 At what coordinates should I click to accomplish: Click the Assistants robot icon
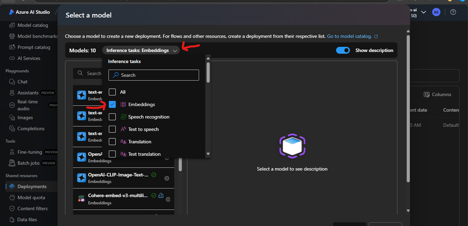pyautogui.click(x=12, y=92)
